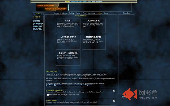Click the USER OPTIONS page heading
170x106 pixels.
click(x=81, y=16)
